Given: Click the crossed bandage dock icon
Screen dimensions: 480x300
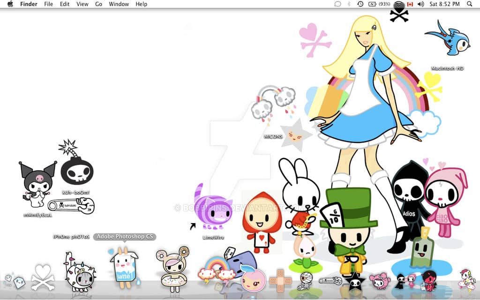Looking at the screenshot, I should [x=280, y=280].
